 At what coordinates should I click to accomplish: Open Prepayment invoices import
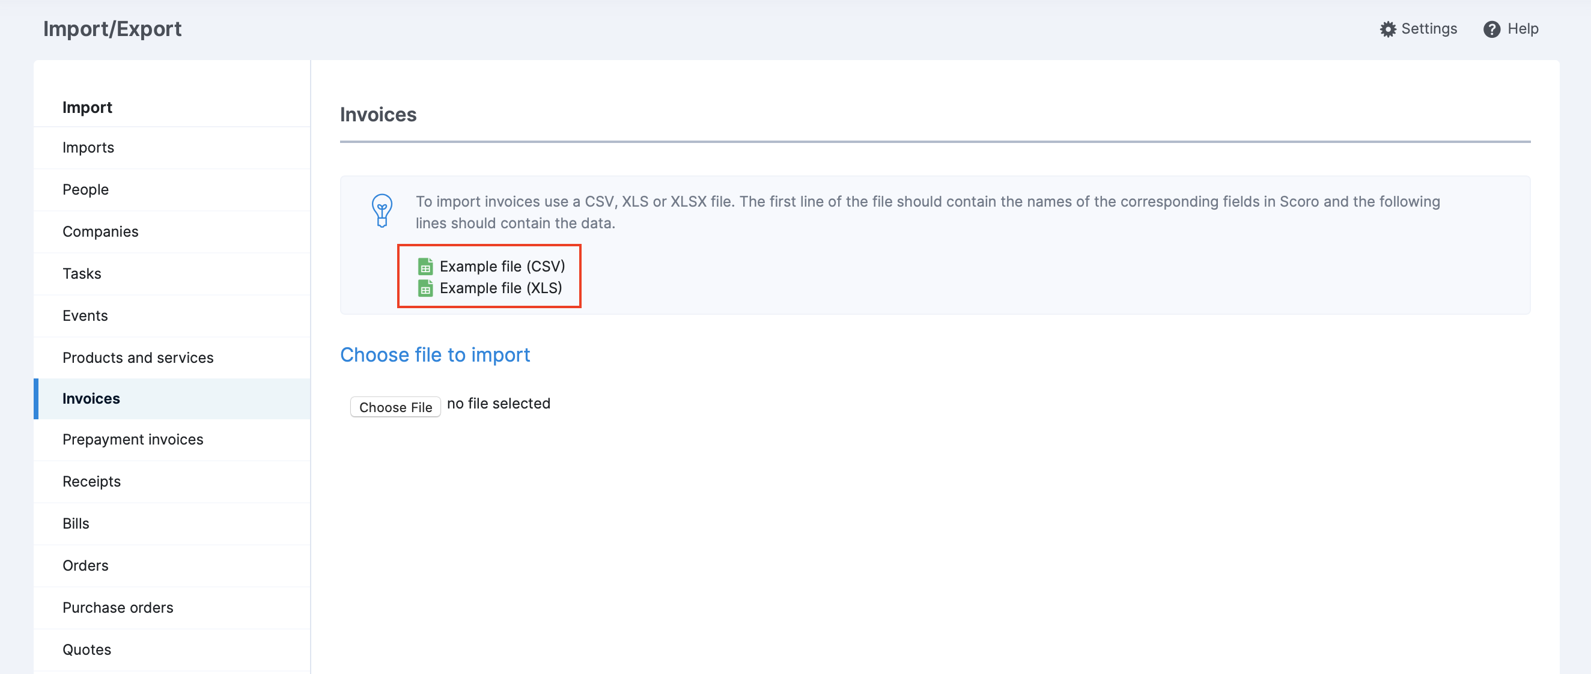(172, 439)
